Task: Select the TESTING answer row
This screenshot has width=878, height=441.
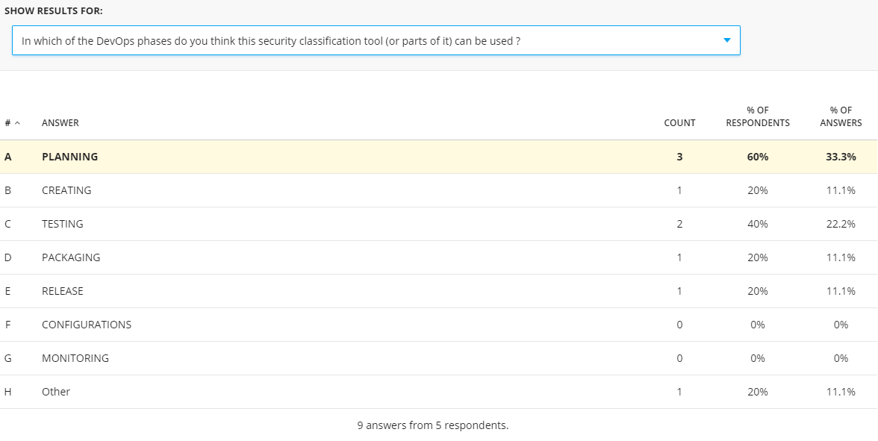Action: [63, 224]
